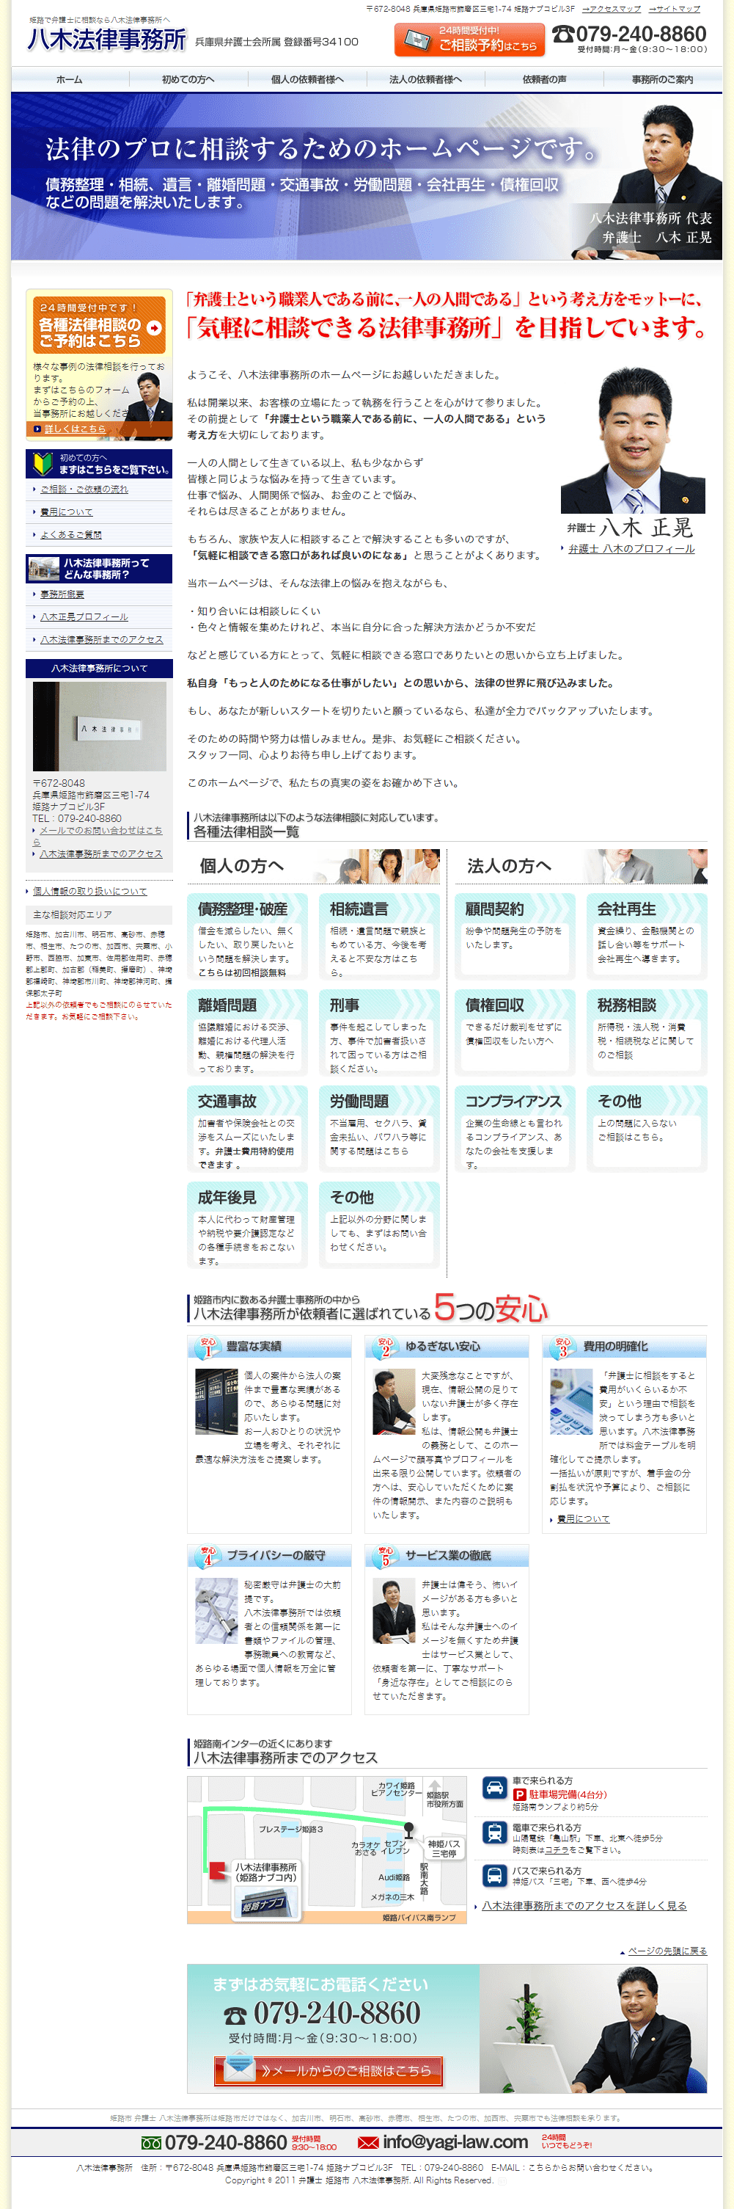Open the 労働問題 consultation card
The height and width of the screenshot is (2209, 734).
379,1129
